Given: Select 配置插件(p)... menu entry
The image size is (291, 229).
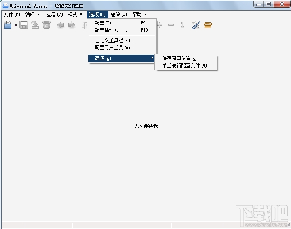Looking at the screenshot, I should 122,30.
